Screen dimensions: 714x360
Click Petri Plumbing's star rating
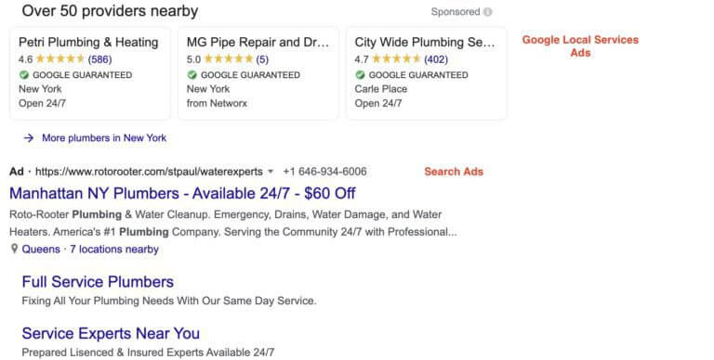click(60, 58)
